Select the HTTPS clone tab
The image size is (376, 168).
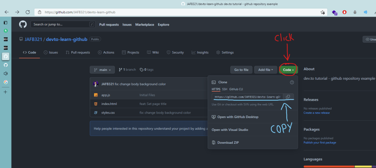pos(216,89)
